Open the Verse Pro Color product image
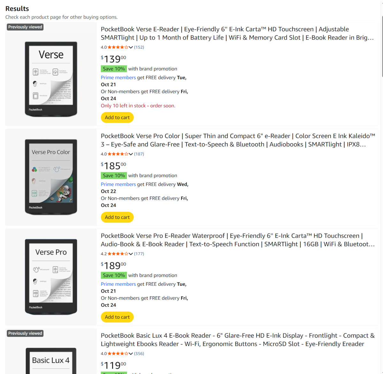The image size is (383, 374). [51, 177]
